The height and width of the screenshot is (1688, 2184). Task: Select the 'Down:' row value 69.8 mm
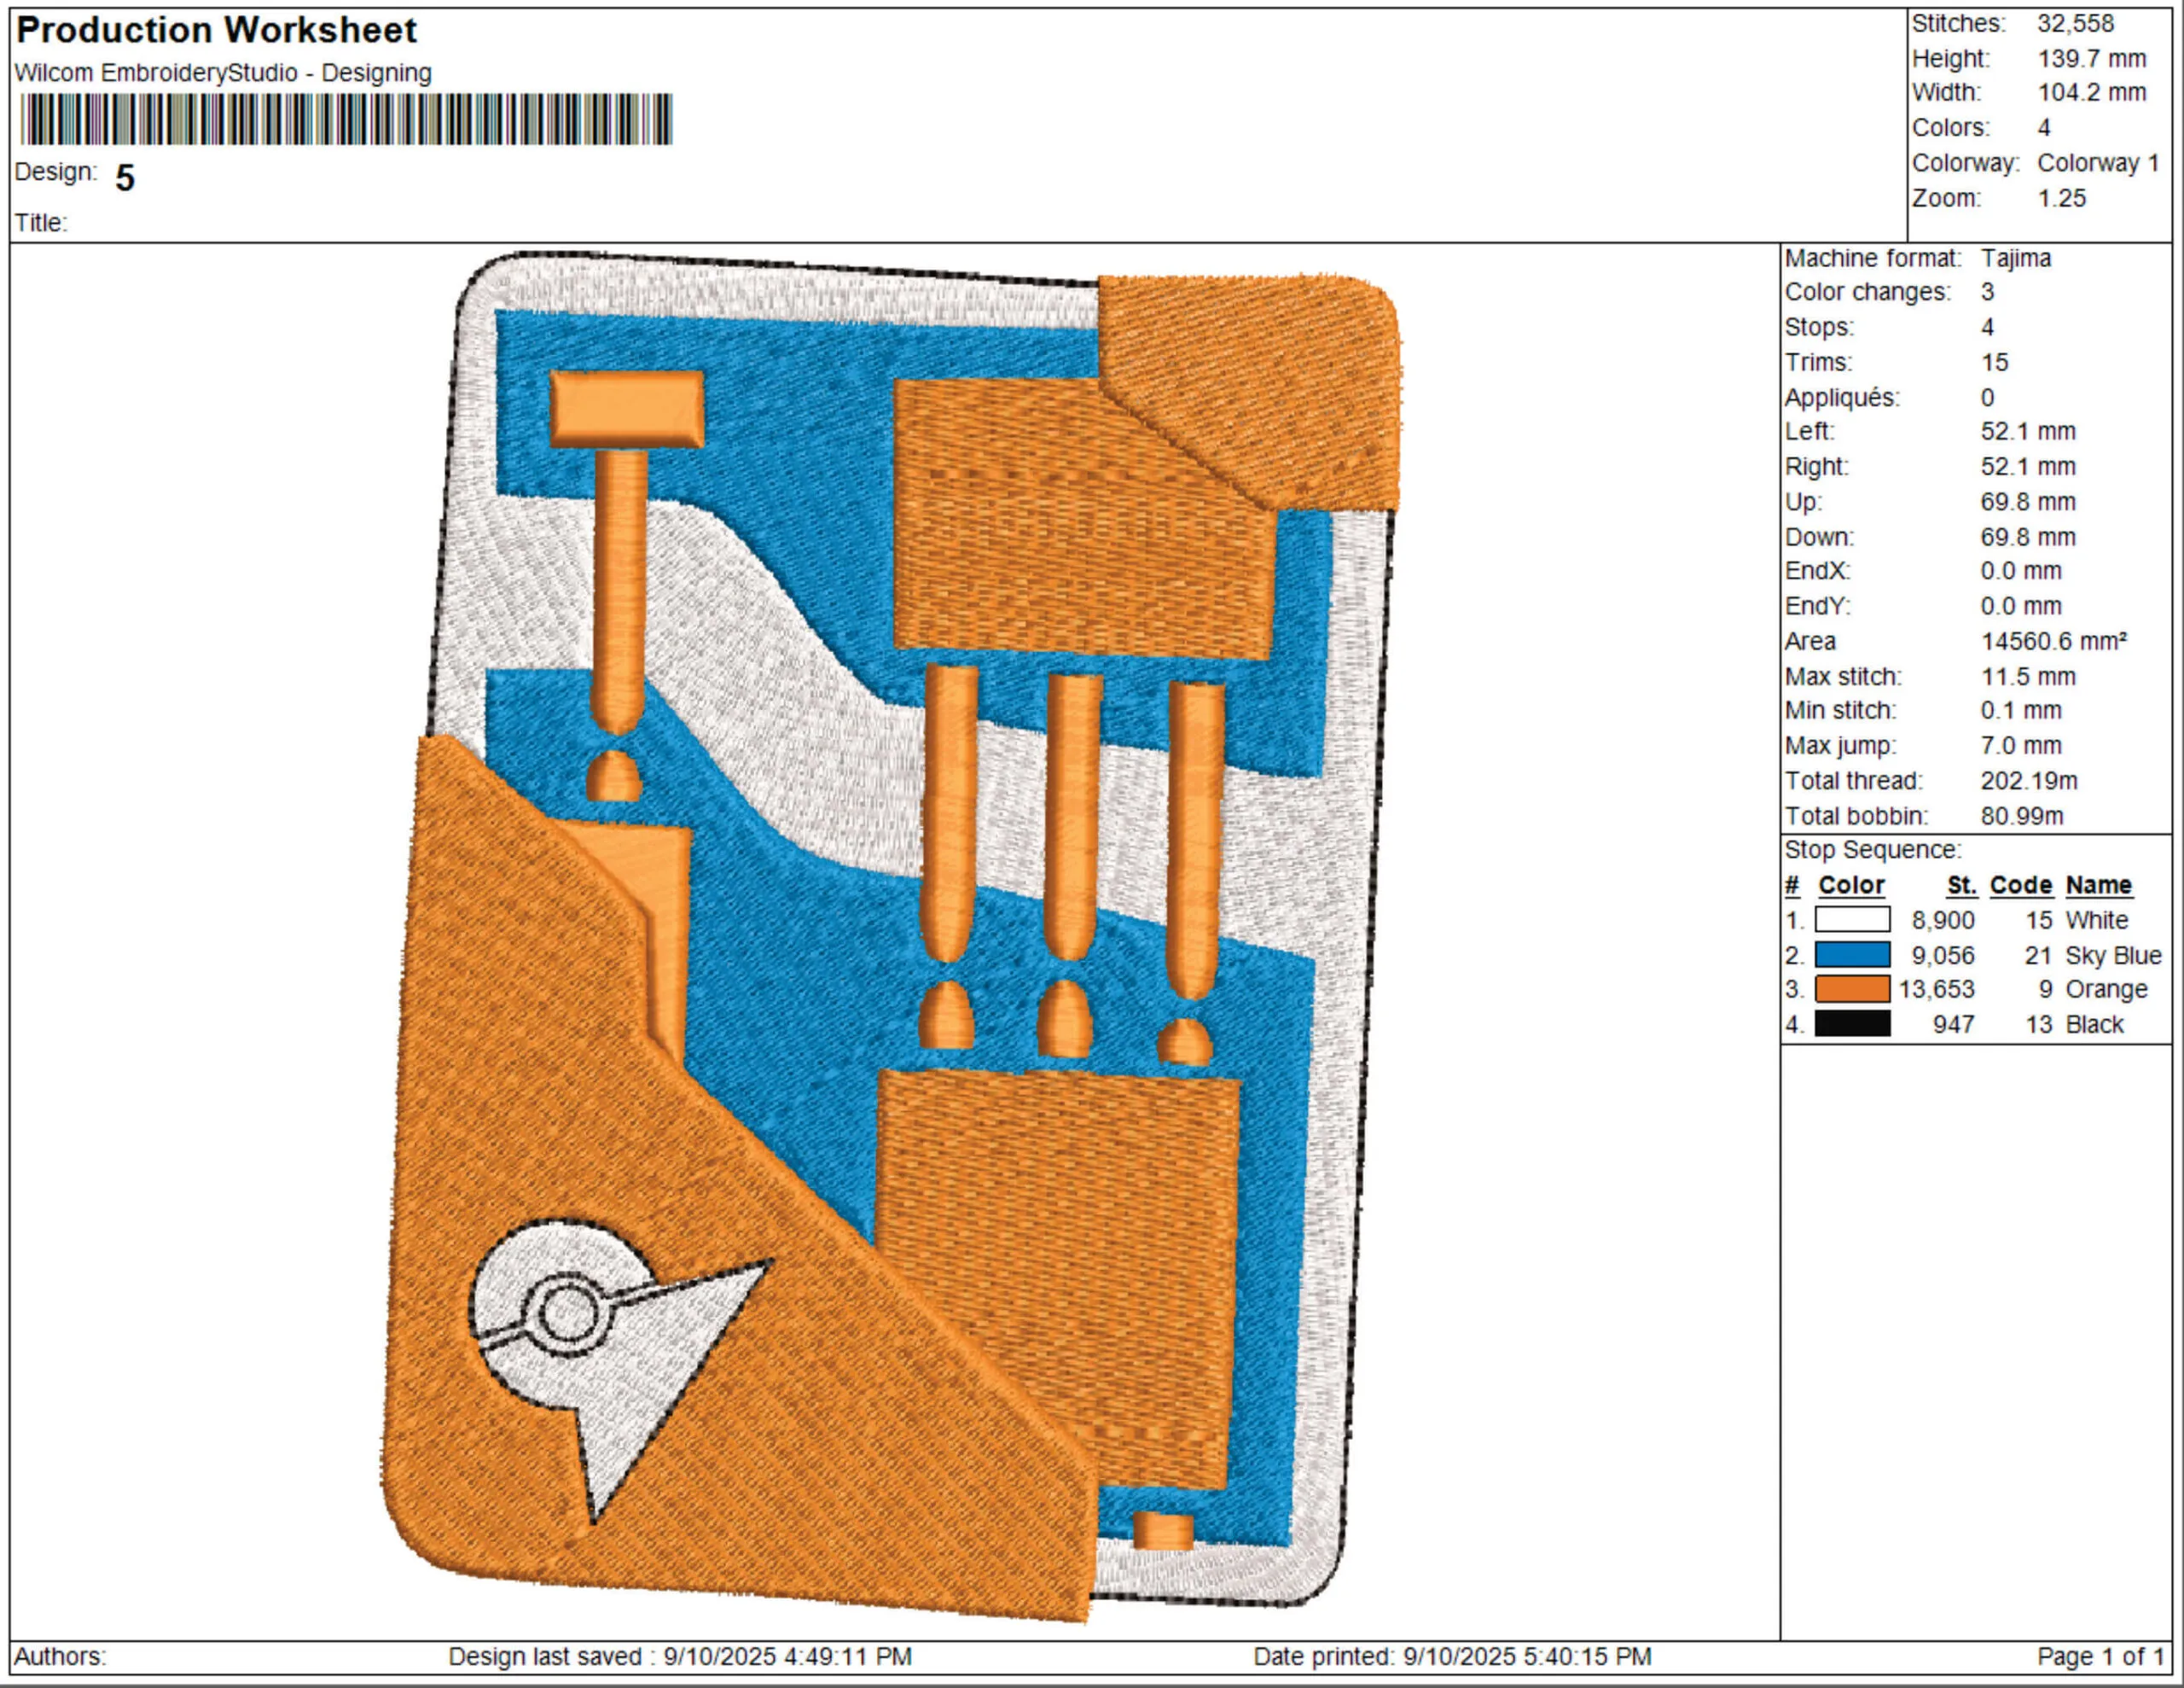[x=2028, y=536]
